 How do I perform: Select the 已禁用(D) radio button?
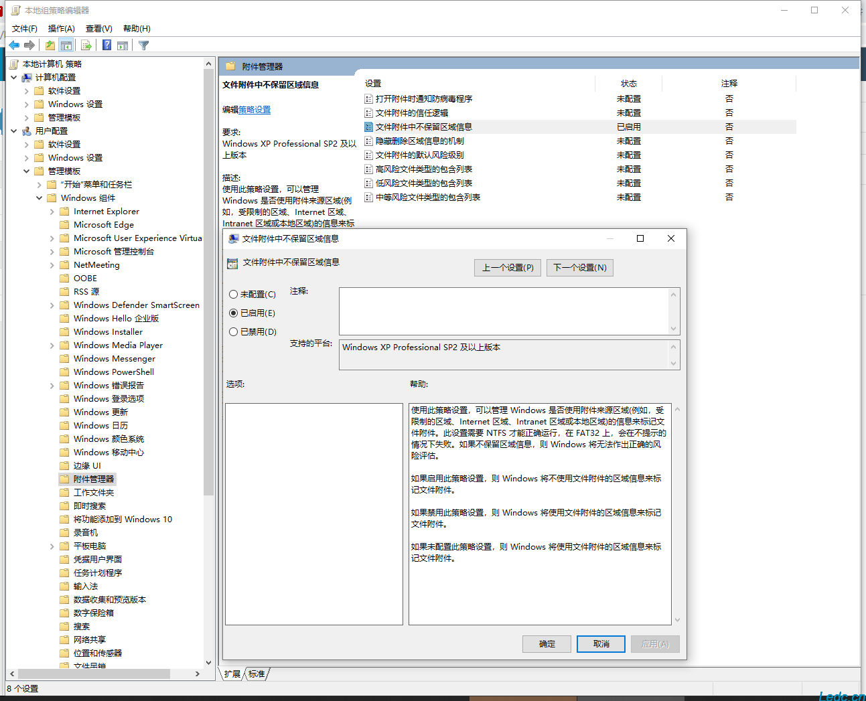234,332
